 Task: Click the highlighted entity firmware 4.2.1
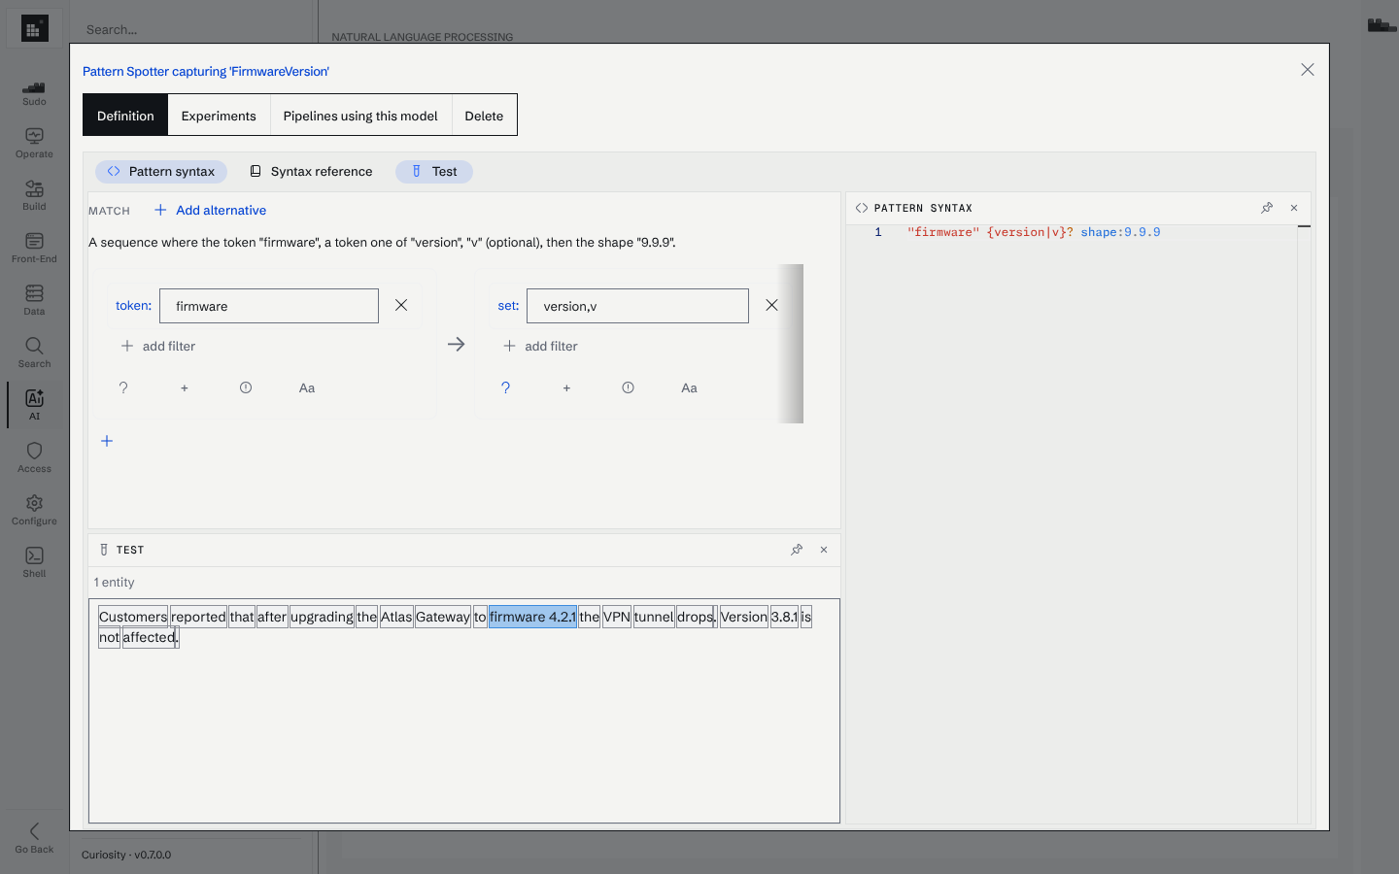point(532,617)
